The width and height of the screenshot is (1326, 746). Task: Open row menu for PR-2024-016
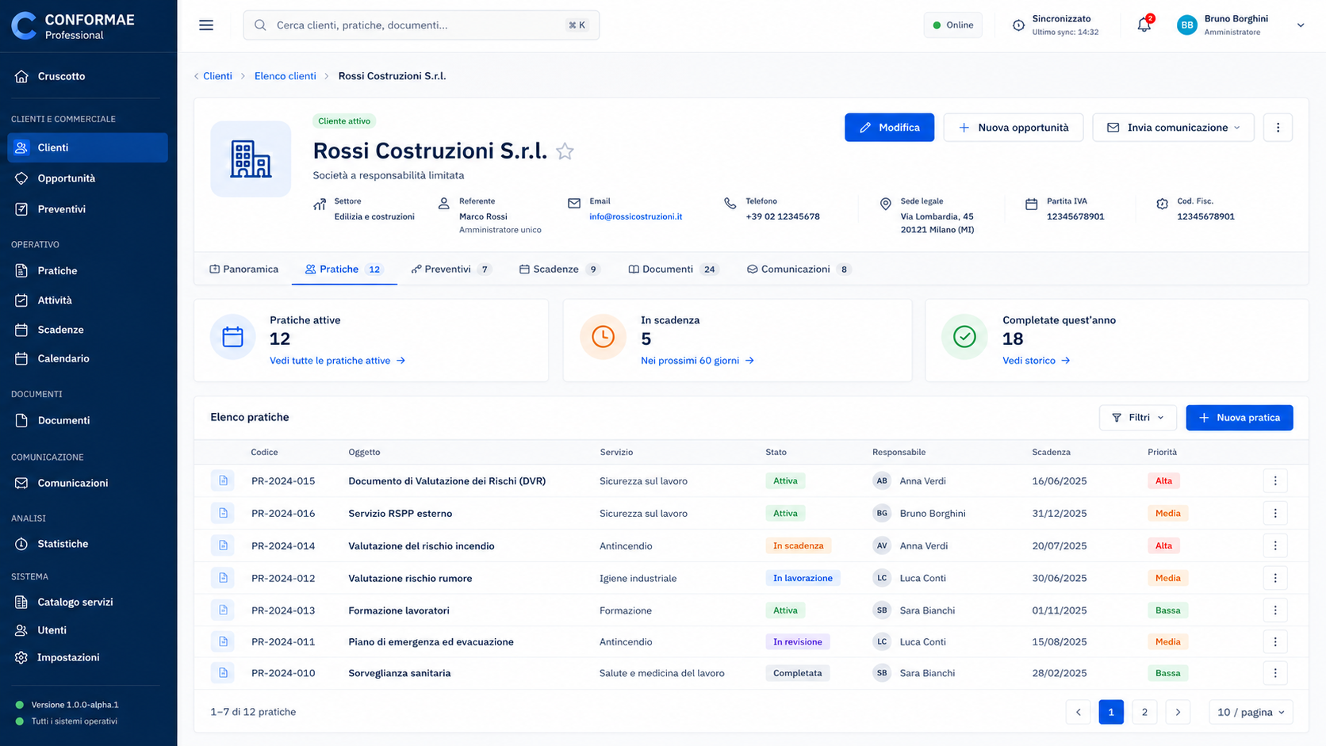tap(1275, 513)
